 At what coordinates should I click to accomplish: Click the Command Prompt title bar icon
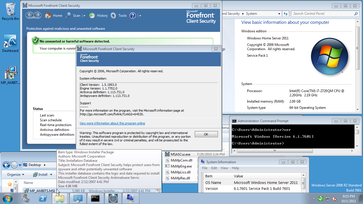(x=234, y=121)
